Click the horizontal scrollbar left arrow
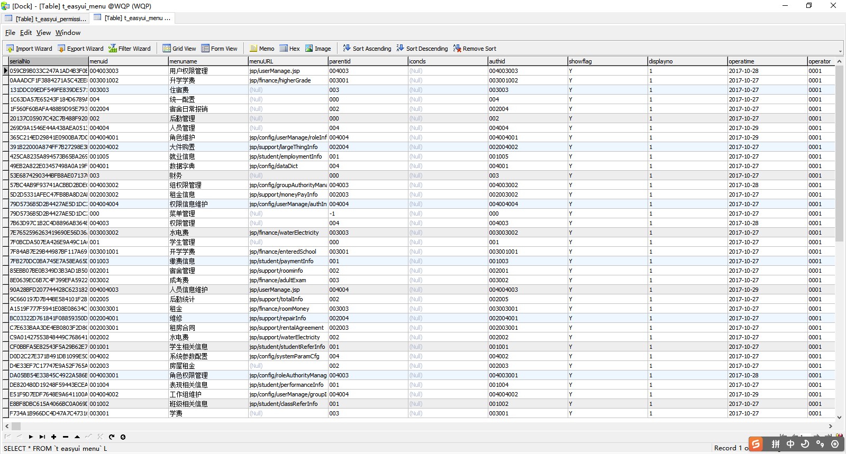The height and width of the screenshot is (454, 846). [7, 426]
